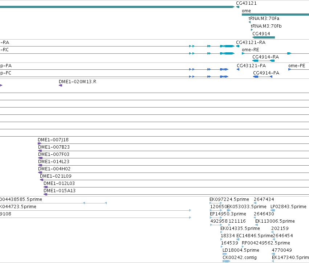Click the CG4914 gene bar
Image resolution: width=309 pixels, height=263 pixels.
(x=264, y=37)
